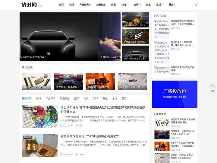
Task: Select the 最新文章 tab
Action: pos(27,98)
